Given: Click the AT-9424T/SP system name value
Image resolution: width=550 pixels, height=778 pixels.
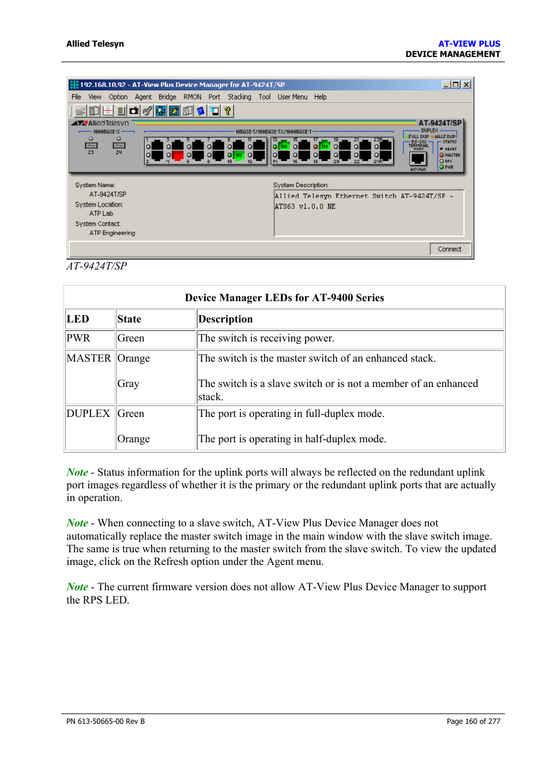Looking at the screenshot, I should click(108, 195).
